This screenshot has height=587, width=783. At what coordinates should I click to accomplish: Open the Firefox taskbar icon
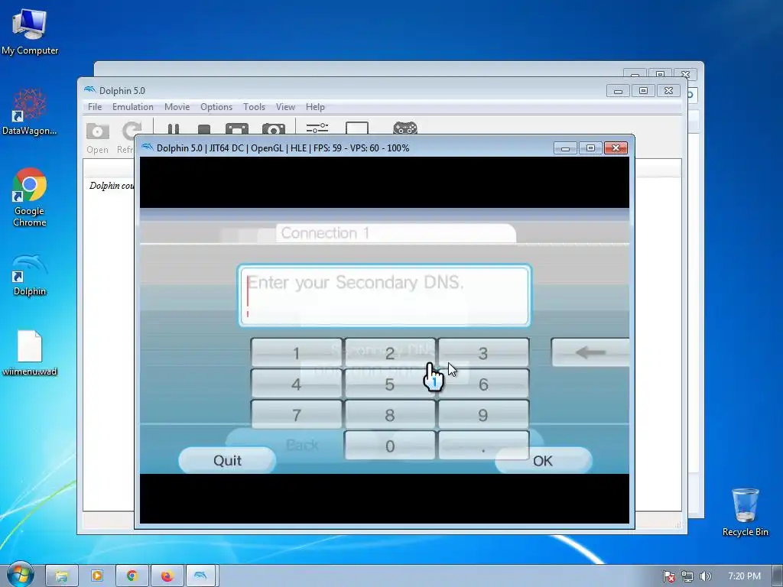pos(167,576)
